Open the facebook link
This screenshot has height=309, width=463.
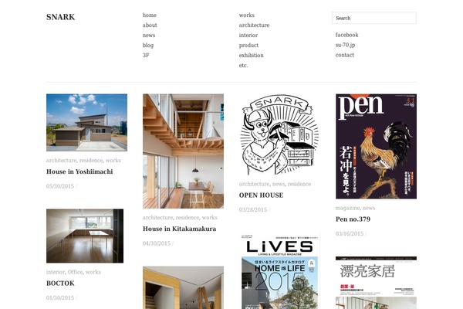[x=346, y=35]
